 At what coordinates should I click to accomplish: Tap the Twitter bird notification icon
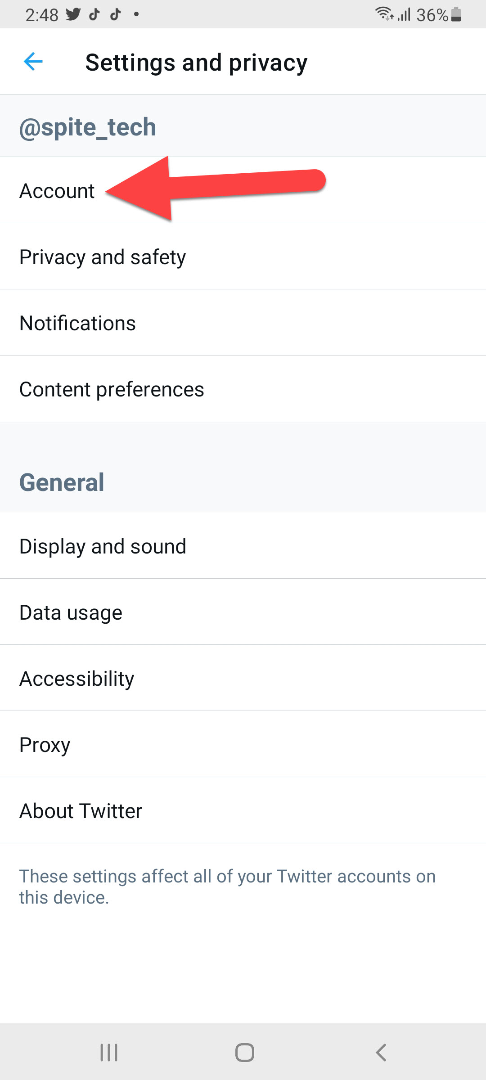click(x=73, y=14)
